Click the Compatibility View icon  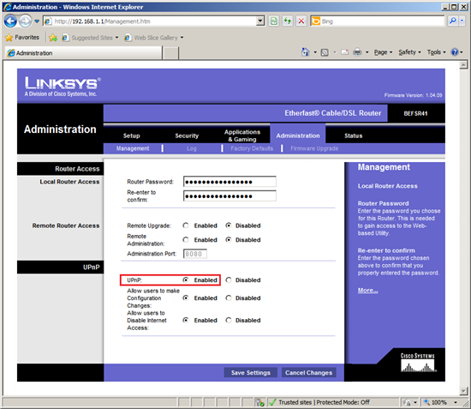click(274, 21)
